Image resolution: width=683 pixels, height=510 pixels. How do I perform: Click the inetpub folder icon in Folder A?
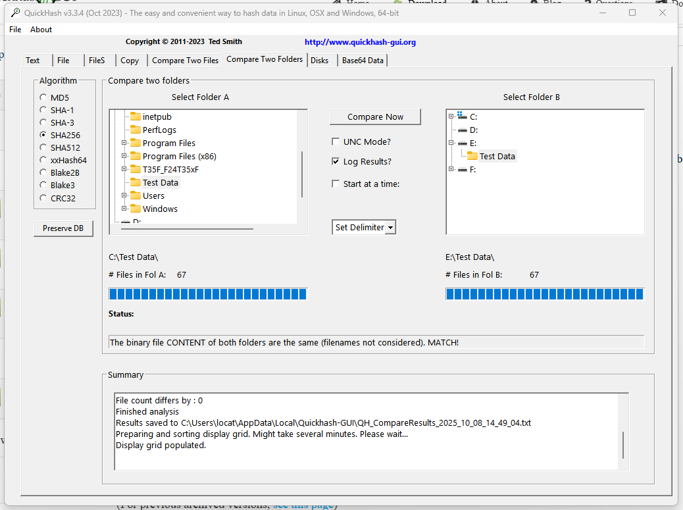(x=136, y=117)
